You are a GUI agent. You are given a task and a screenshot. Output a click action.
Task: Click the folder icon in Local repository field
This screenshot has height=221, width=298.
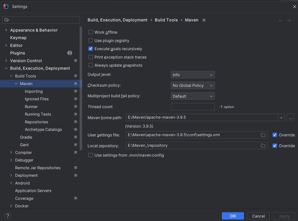pyautogui.click(x=263, y=146)
